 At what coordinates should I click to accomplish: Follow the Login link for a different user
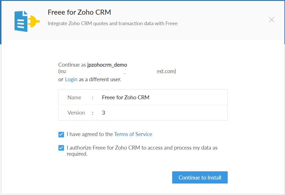click(71, 79)
